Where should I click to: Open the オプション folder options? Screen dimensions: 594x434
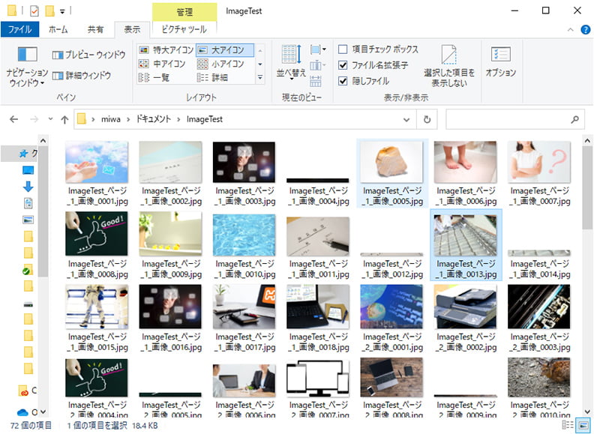(x=500, y=63)
